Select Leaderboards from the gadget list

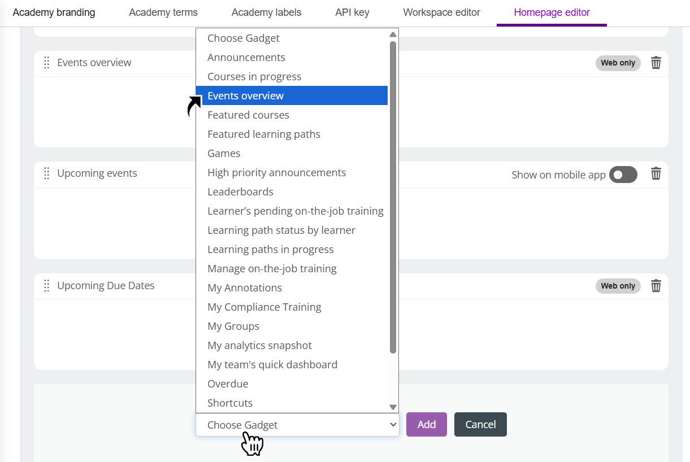tap(240, 191)
